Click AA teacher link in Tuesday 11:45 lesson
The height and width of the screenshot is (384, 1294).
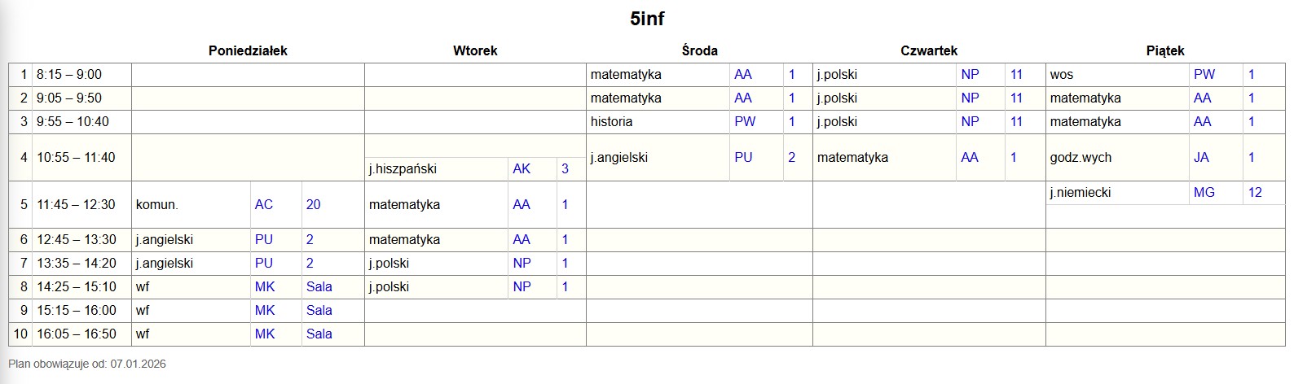tap(522, 204)
